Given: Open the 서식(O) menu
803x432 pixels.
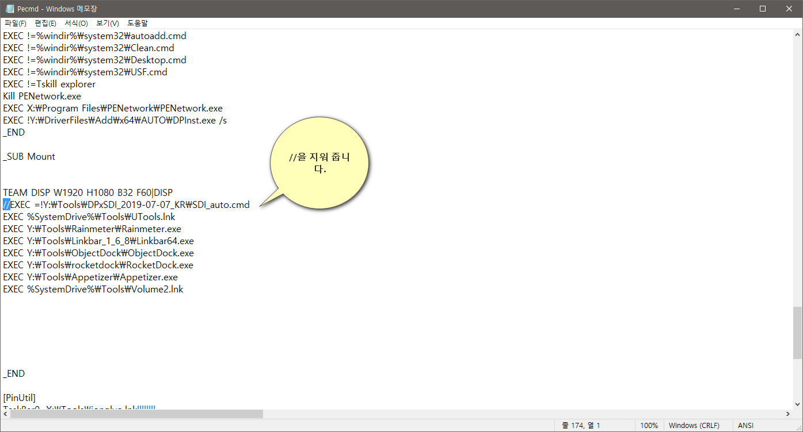Looking at the screenshot, I should tap(76, 24).
